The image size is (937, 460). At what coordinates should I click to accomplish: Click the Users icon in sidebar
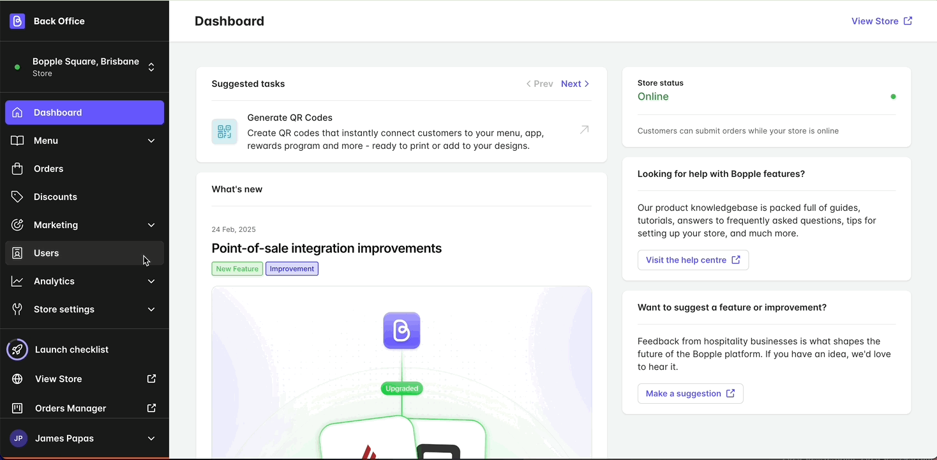tap(18, 252)
